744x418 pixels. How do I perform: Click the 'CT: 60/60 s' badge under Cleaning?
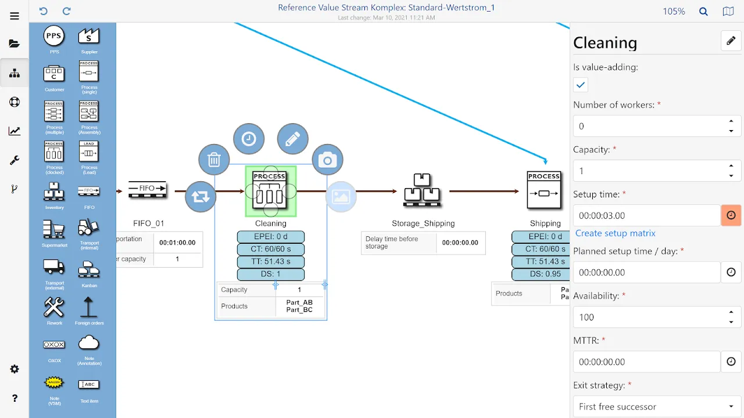click(x=270, y=249)
